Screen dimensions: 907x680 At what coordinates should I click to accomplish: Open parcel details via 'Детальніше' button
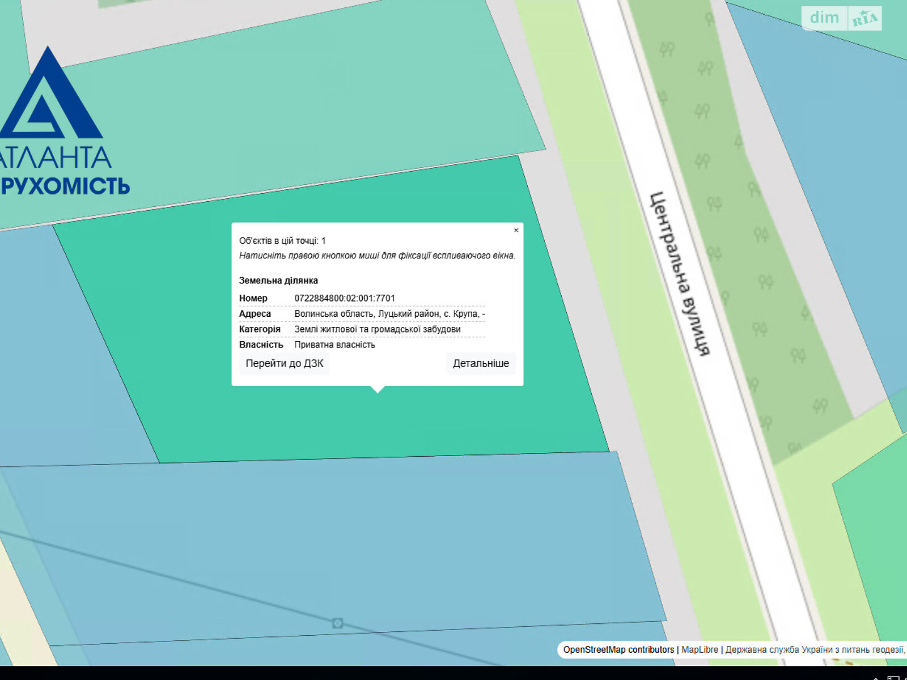481,363
